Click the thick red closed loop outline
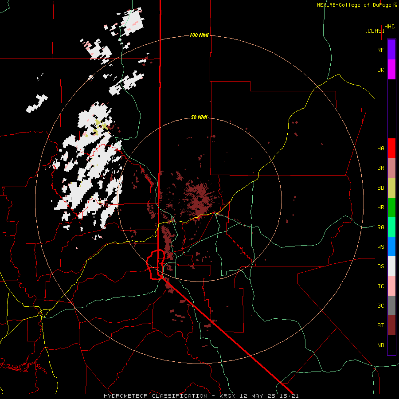This screenshot has height=399, width=399. click(x=156, y=265)
